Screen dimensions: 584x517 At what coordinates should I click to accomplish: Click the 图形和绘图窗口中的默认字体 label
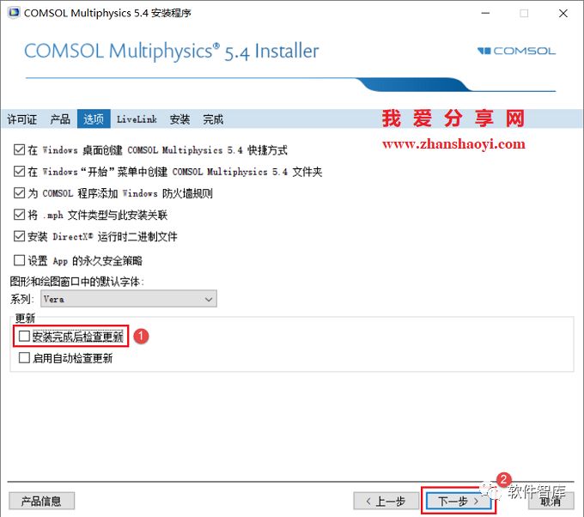[76, 281]
